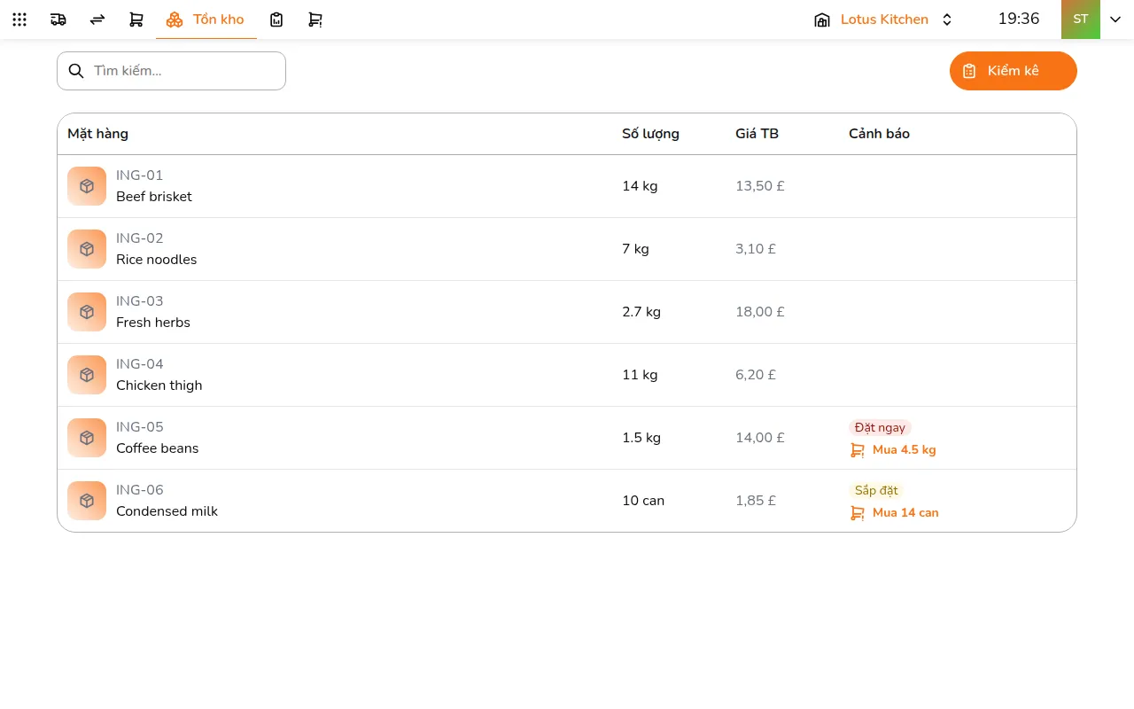This screenshot has height=709, width=1134.
Task: Open the delivery truck section
Action: click(x=58, y=19)
